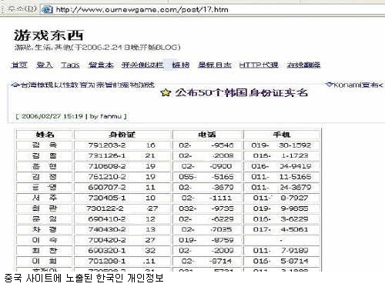Image resolution: width=385 pixels, height=287 pixels.
Task: Open the 在线翻译 online translation link
Action: pyautogui.click(x=303, y=65)
